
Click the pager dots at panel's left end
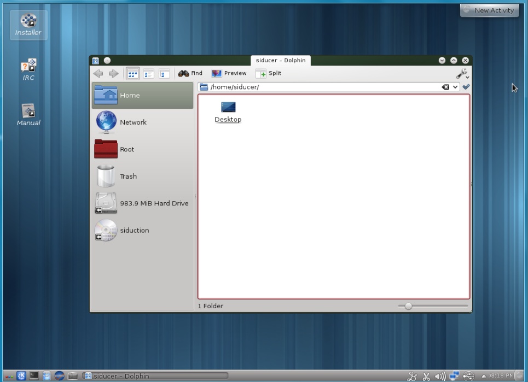tap(9, 377)
